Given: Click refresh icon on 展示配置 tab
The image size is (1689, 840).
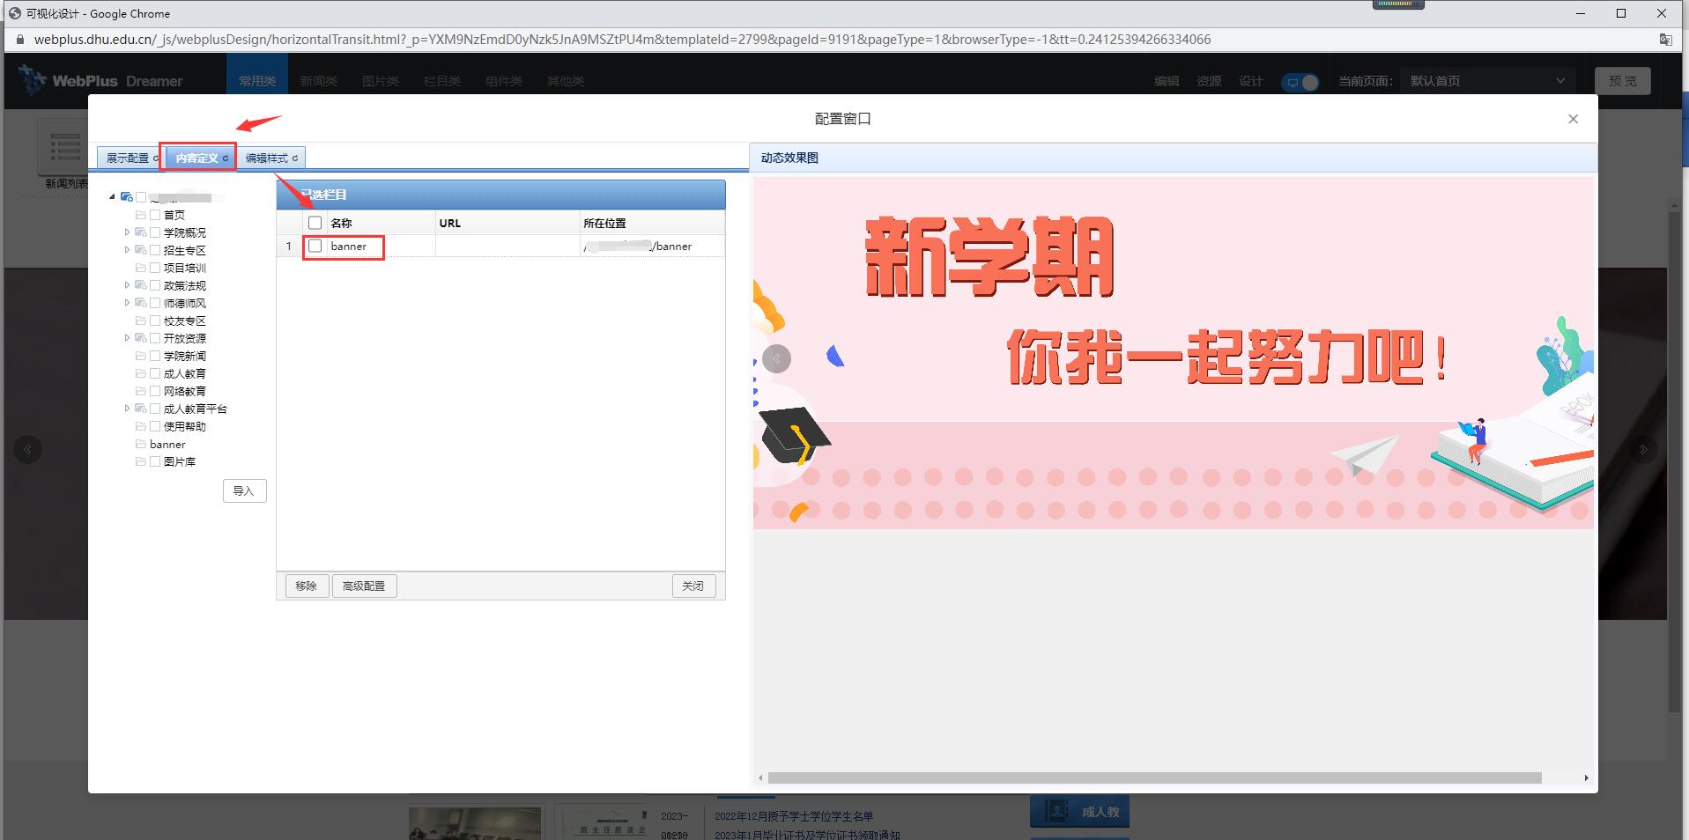Looking at the screenshot, I should 156,158.
